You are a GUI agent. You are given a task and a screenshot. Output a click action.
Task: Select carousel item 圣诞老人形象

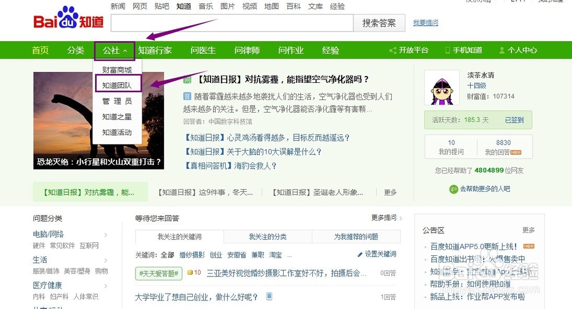[x=317, y=192]
